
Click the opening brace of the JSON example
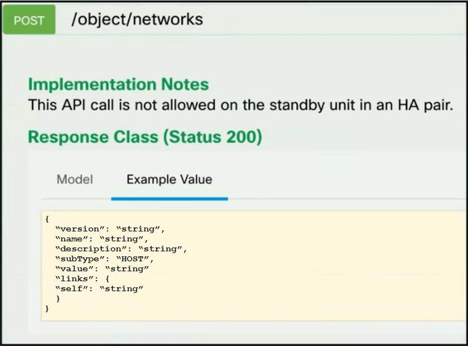[x=47, y=219]
